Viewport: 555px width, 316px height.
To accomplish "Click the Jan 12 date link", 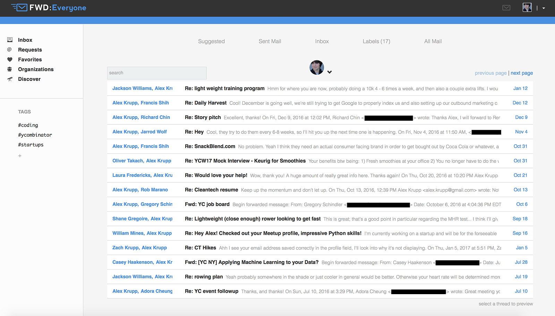I will coord(520,88).
